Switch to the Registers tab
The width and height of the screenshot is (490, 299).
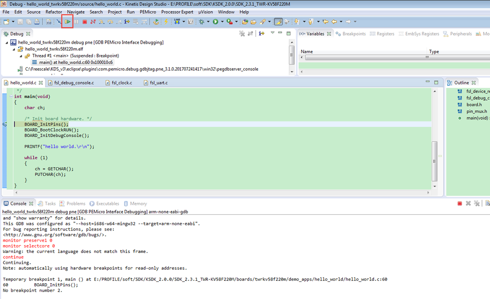point(382,34)
